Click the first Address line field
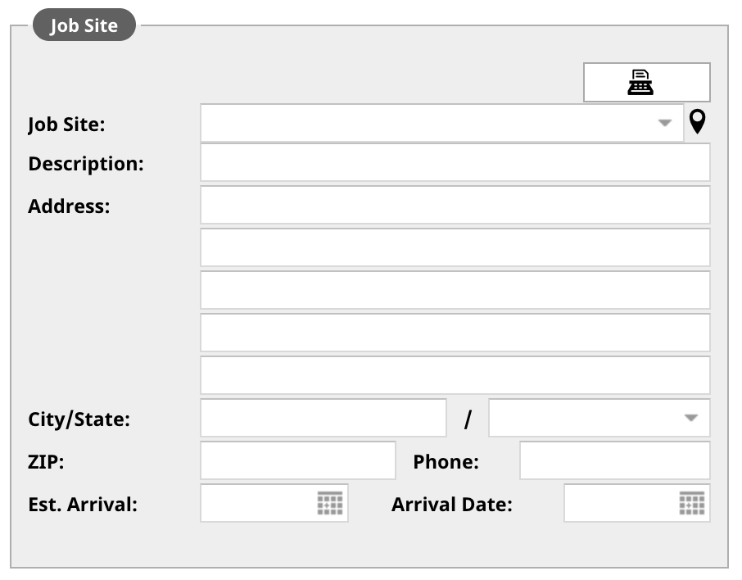Image resolution: width=742 pixels, height=580 pixels. (455, 205)
